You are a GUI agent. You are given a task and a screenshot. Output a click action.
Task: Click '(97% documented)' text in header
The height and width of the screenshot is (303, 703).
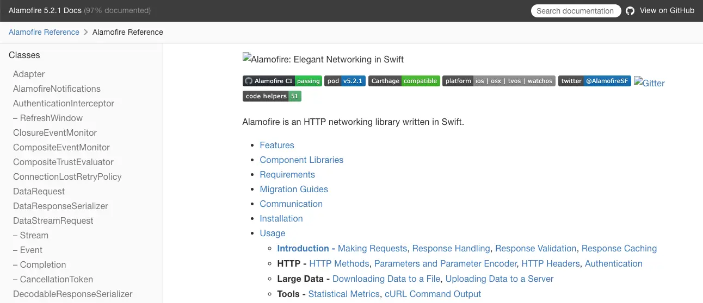tap(118, 10)
